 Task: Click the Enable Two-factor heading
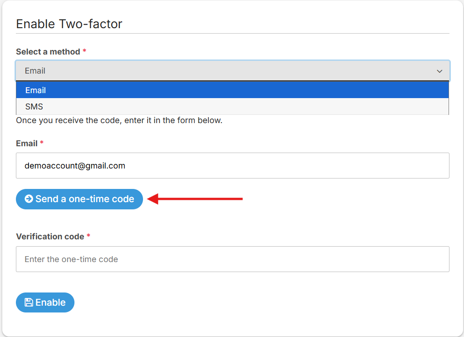pyautogui.click(x=69, y=24)
